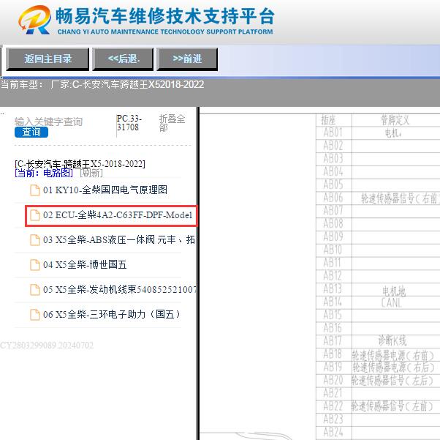The width and height of the screenshot is (440, 440).
Task: Click the 返回主目录 button
Action: (x=48, y=59)
